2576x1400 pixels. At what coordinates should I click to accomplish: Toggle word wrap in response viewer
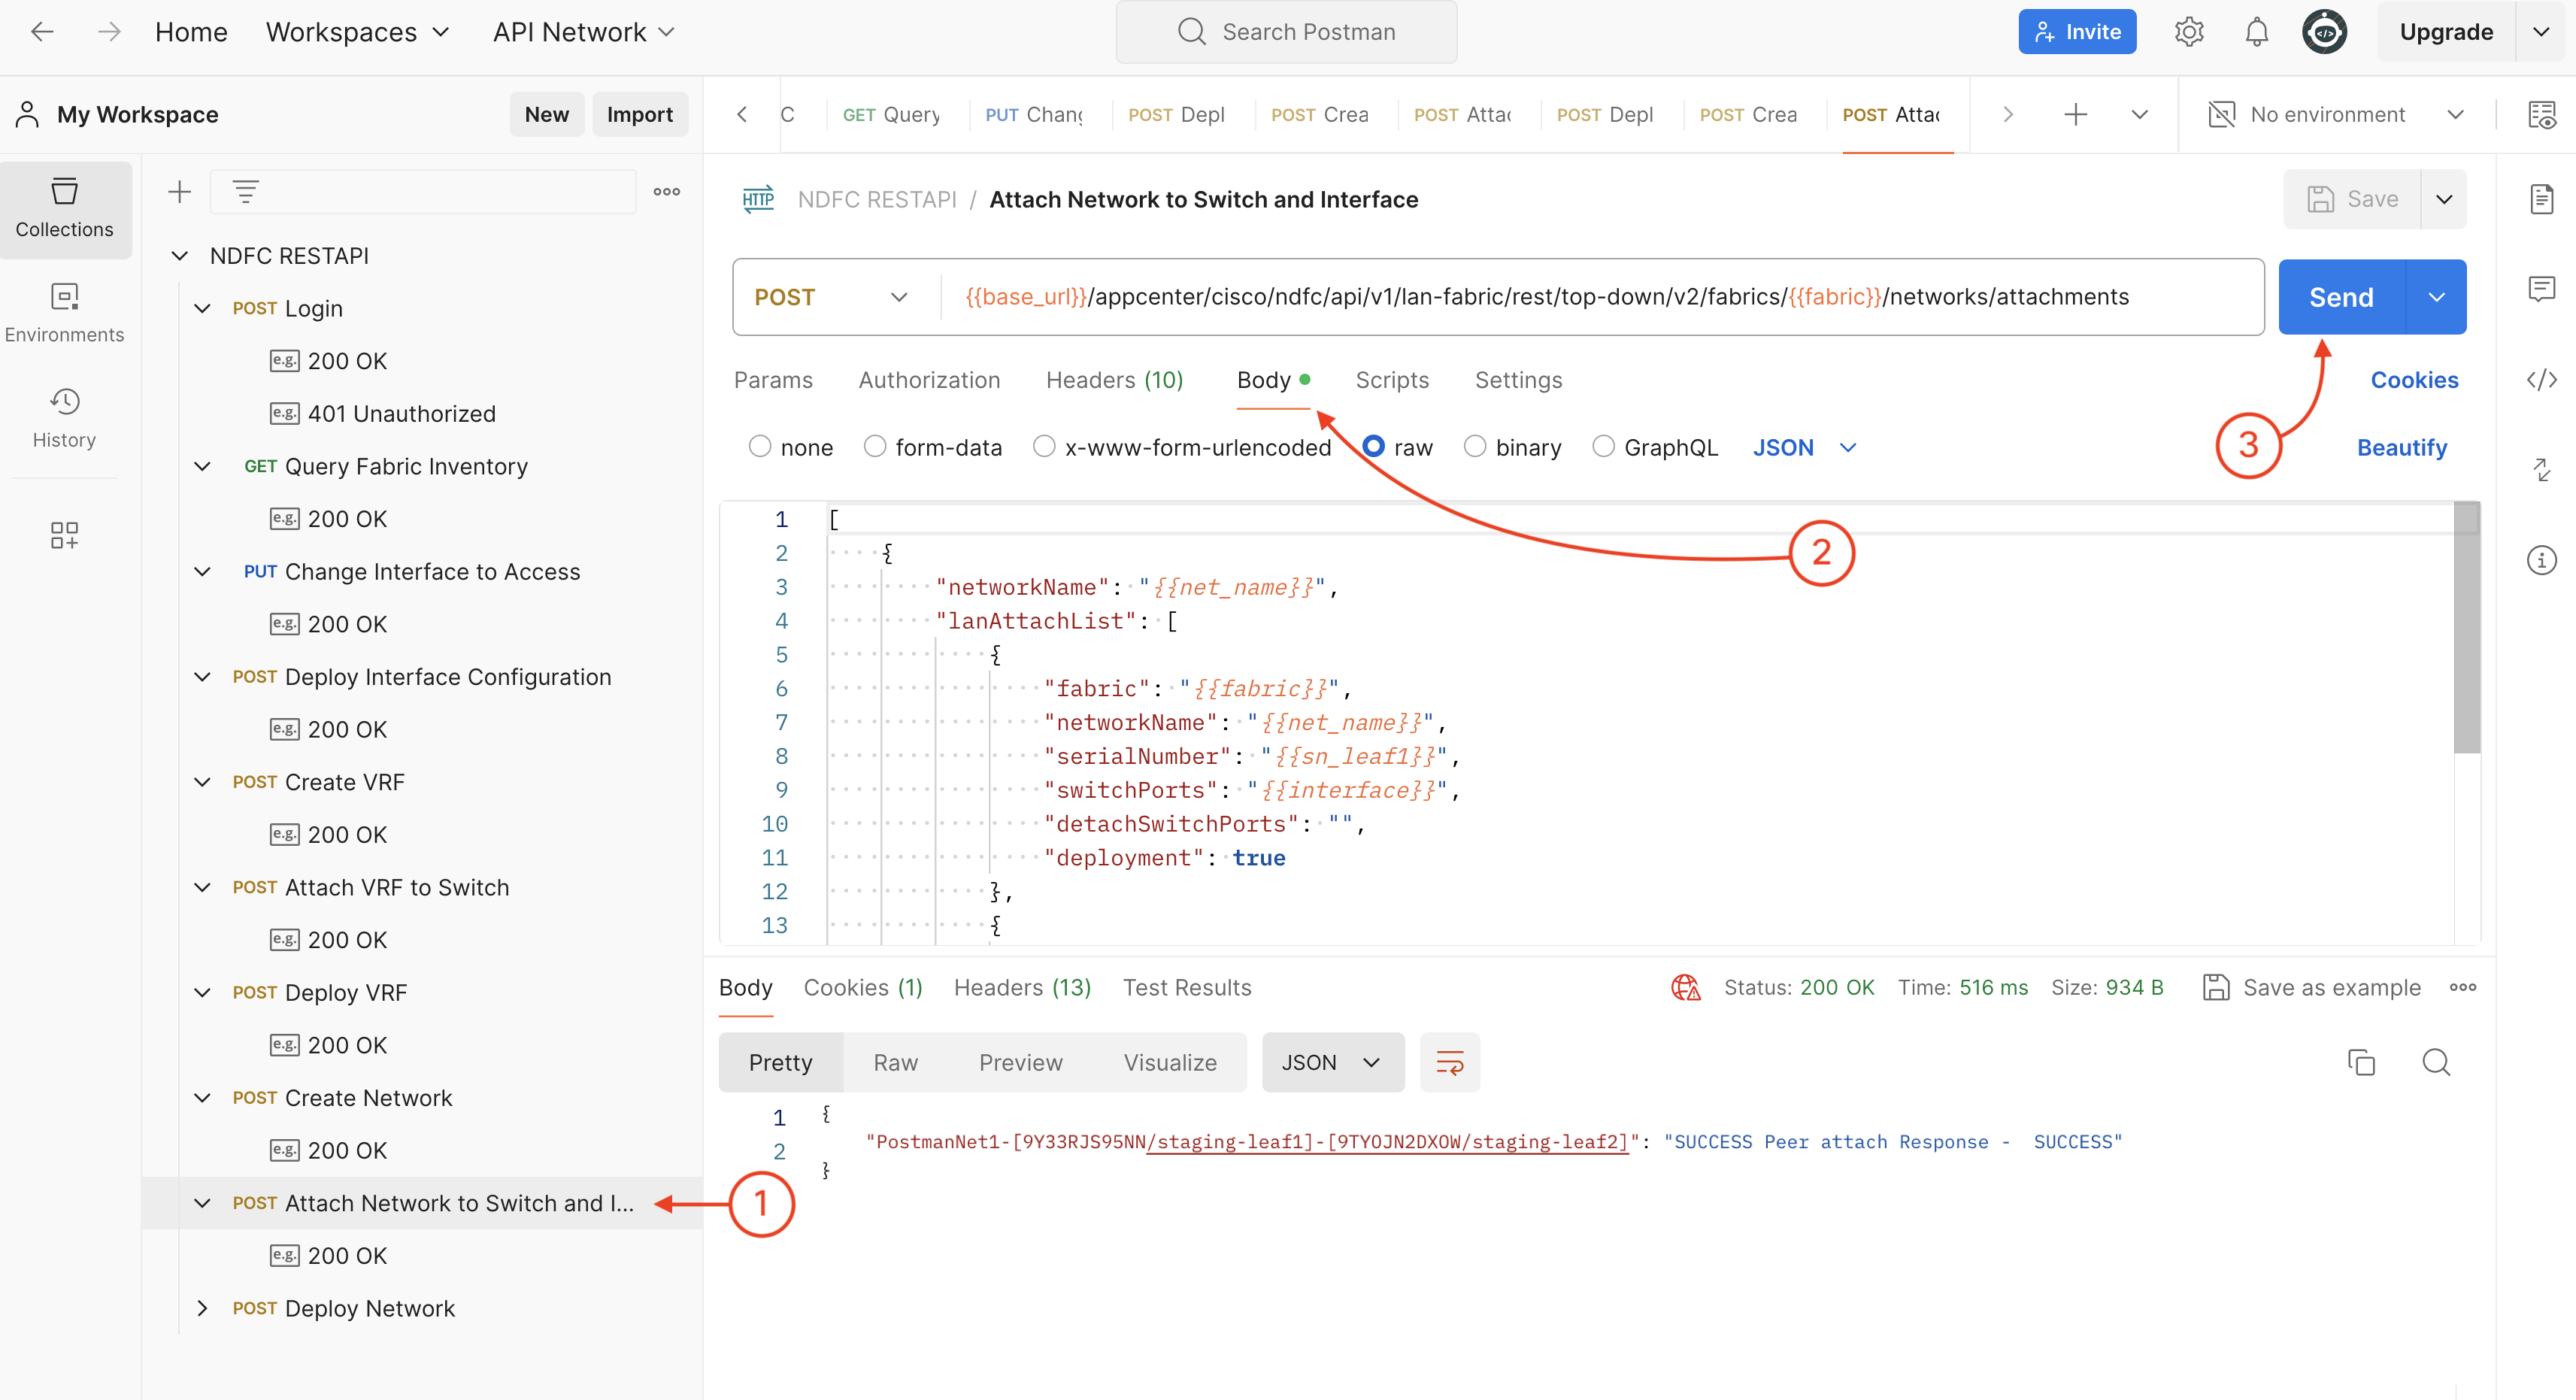1449,1062
